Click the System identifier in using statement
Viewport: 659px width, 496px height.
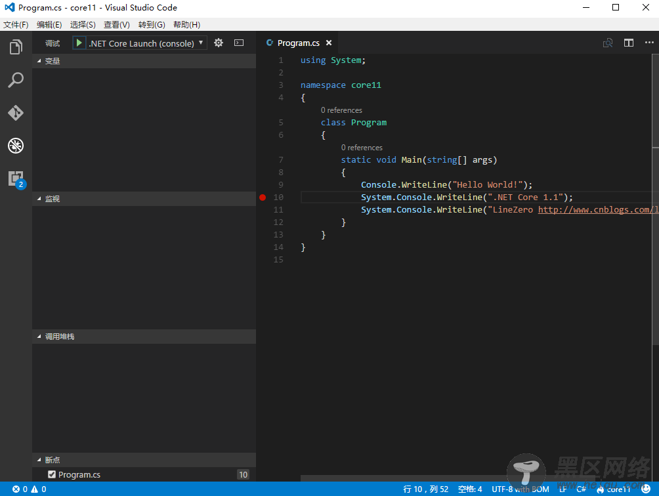[x=346, y=60]
